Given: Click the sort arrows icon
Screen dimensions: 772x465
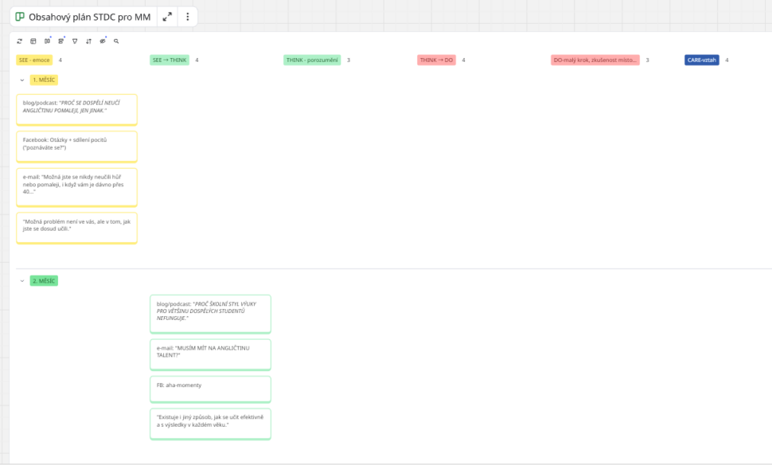Looking at the screenshot, I should click(x=88, y=41).
